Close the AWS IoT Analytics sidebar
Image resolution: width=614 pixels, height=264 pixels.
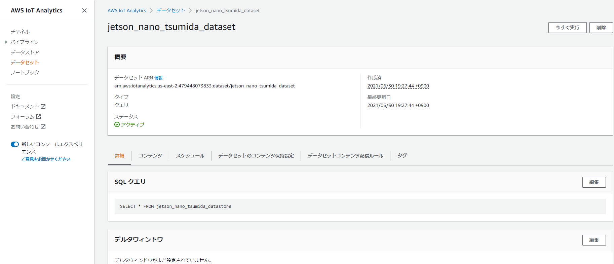[x=84, y=10]
